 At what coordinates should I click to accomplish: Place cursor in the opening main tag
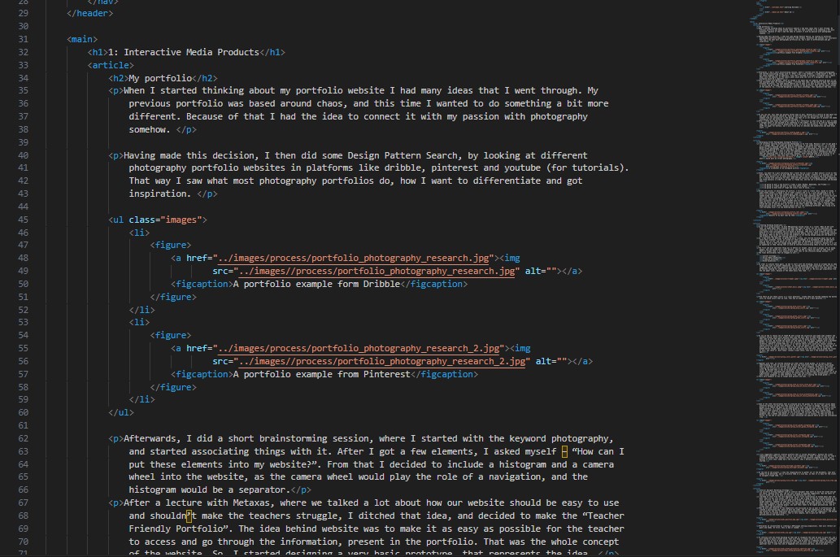click(x=83, y=39)
